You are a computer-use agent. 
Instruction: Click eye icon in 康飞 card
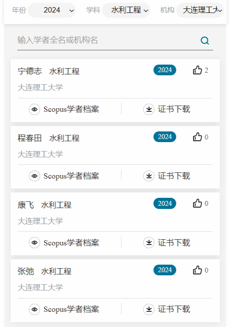[34, 242]
